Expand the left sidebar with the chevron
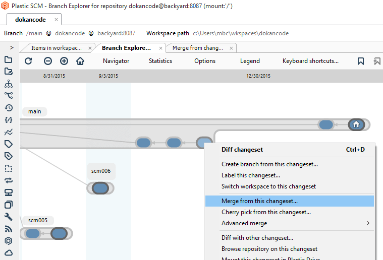 [x=12, y=47]
